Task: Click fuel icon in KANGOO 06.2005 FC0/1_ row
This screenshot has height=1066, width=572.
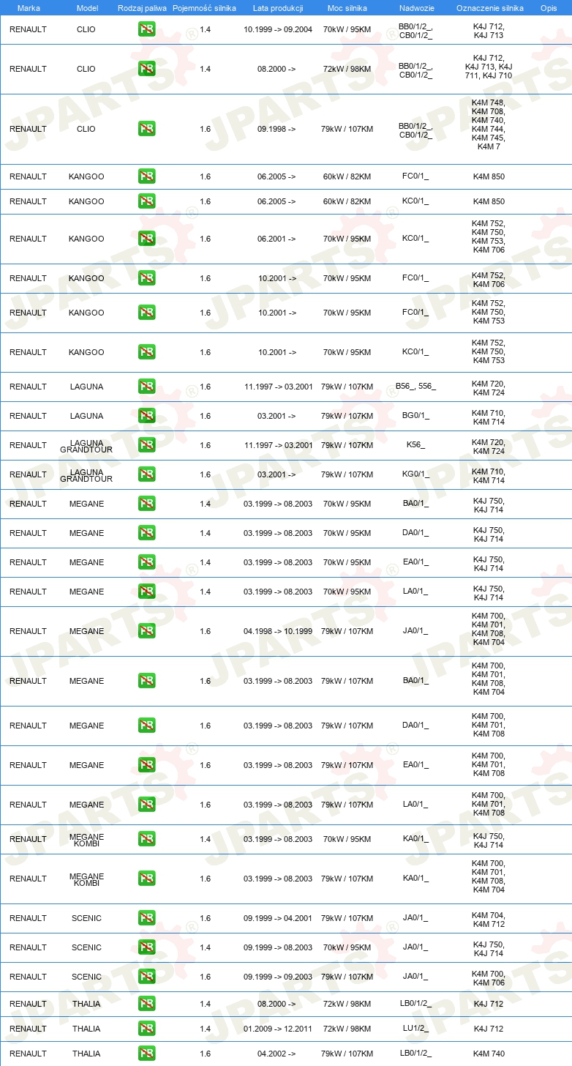Action: pos(146,176)
